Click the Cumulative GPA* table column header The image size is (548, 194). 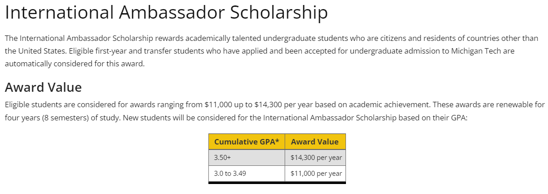pyautogui.click(x=247, y=142)
